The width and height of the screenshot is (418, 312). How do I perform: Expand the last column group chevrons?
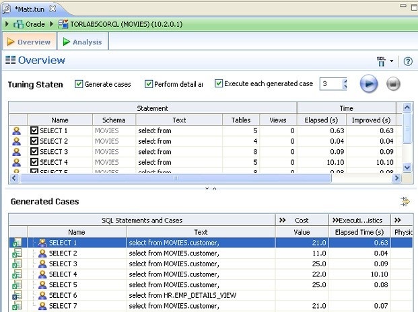(398, 220)
